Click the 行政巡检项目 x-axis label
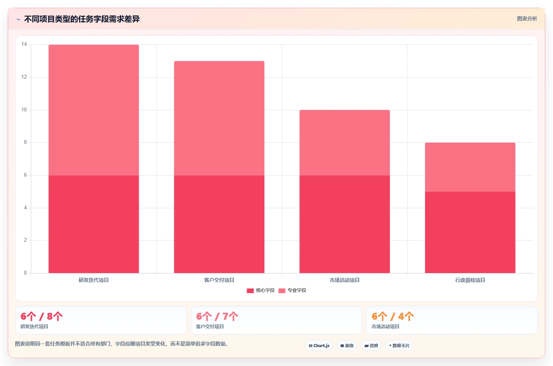553x366 pixels. coord(470,280)
